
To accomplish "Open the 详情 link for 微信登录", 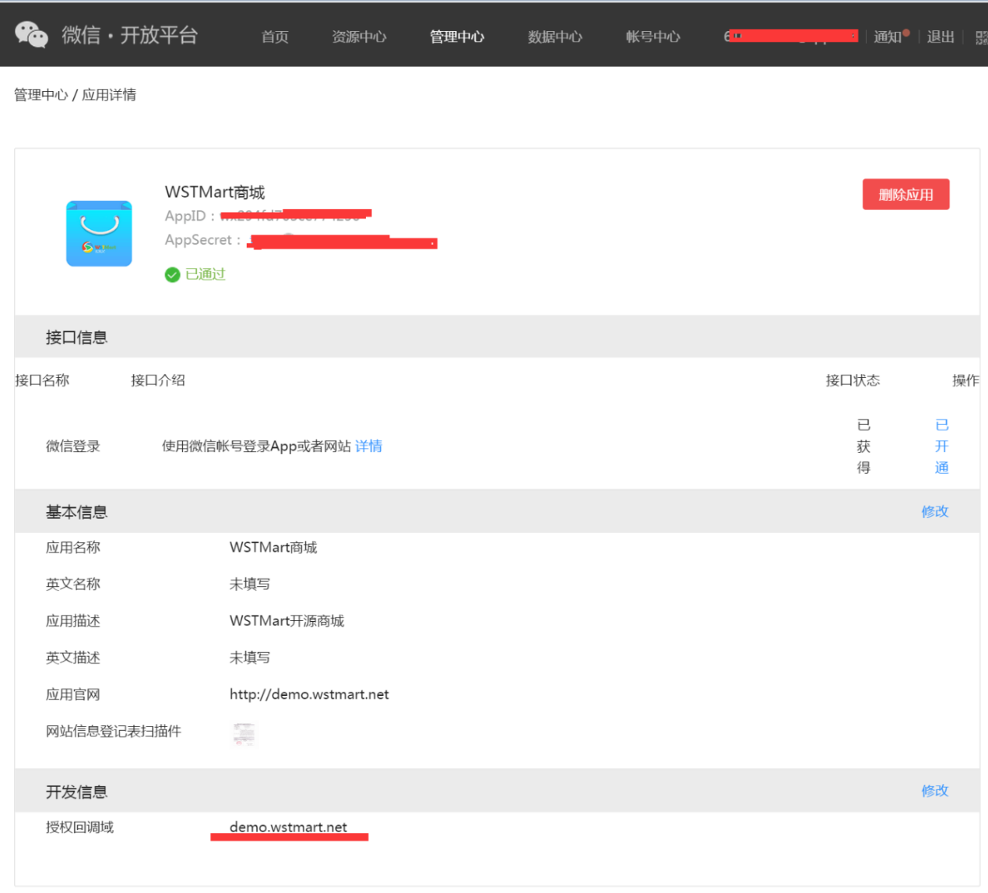I will click(x=368, y=446).
